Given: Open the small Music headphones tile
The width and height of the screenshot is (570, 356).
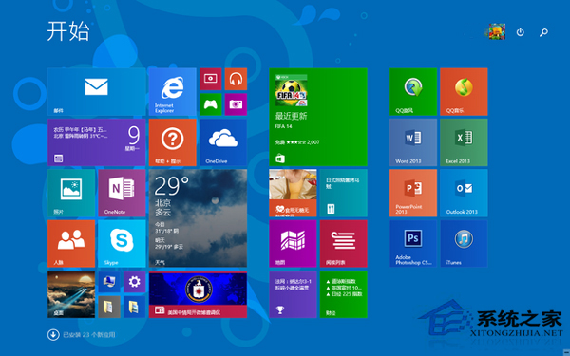Looking at the screenshot, I should (x=236, y=79).
